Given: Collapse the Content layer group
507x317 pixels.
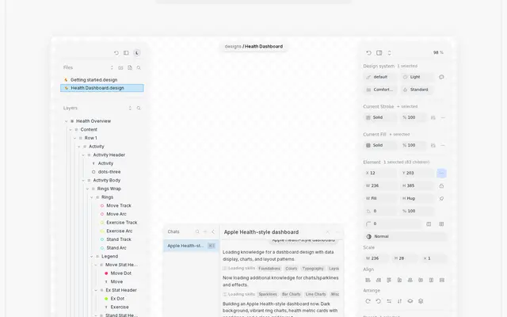Looking at the screenshot, I should pos(71,129).
